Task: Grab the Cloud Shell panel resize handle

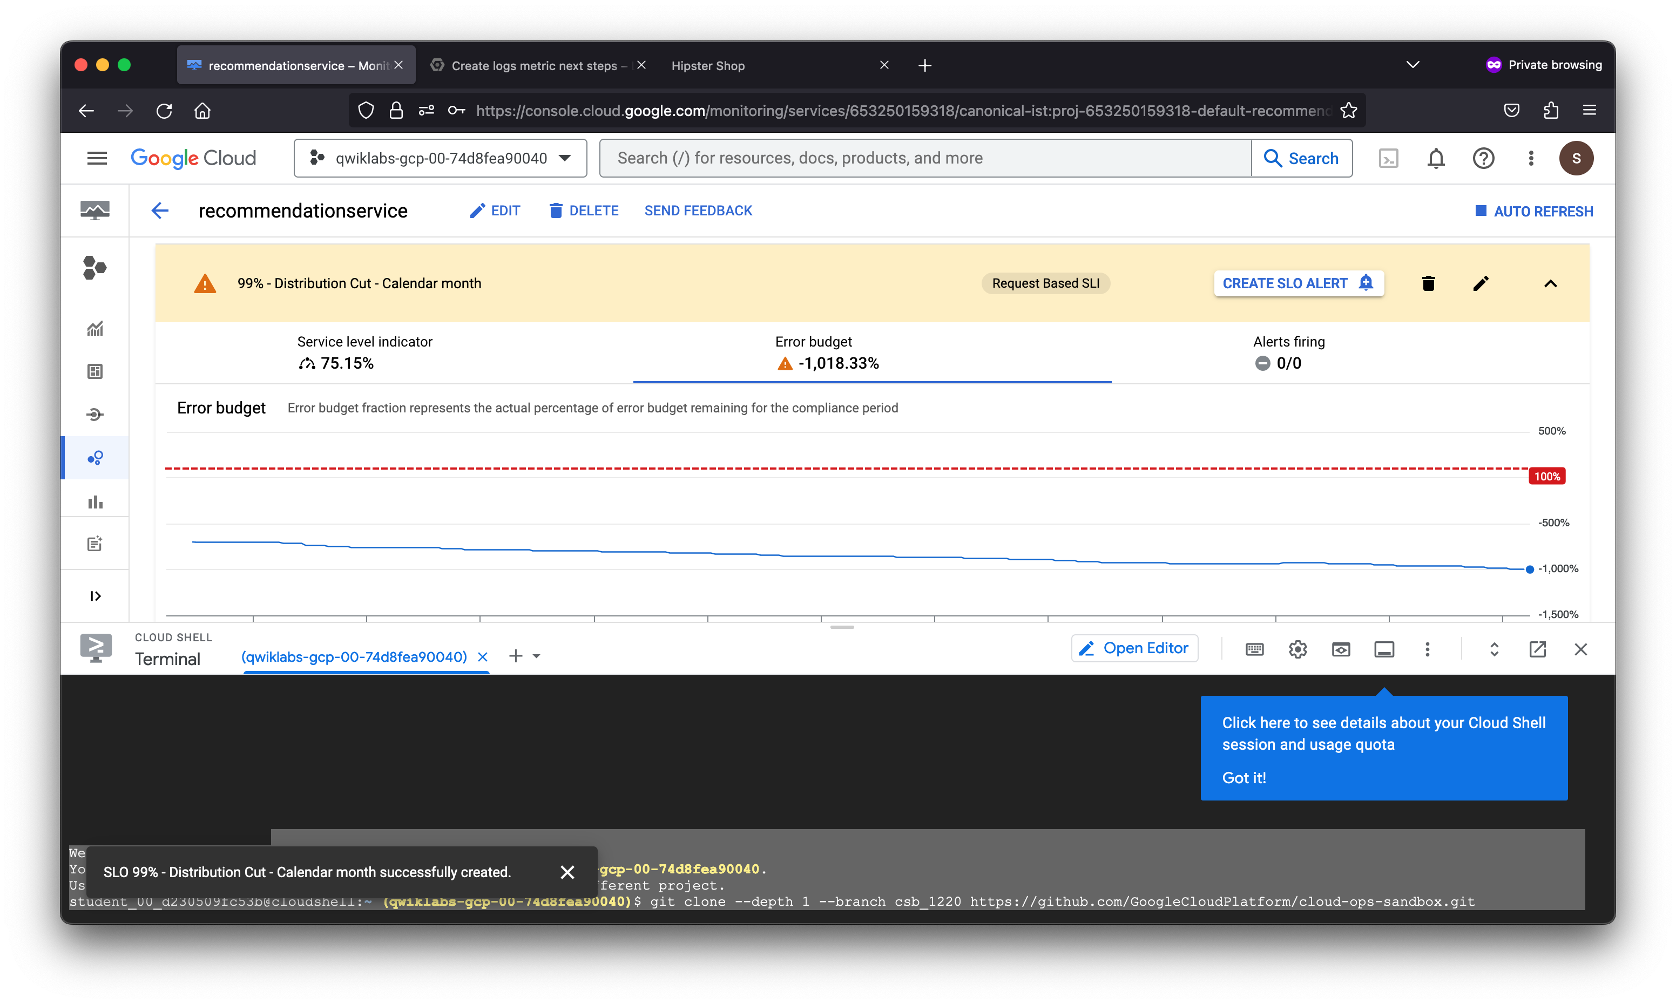Action: point(842,627)
